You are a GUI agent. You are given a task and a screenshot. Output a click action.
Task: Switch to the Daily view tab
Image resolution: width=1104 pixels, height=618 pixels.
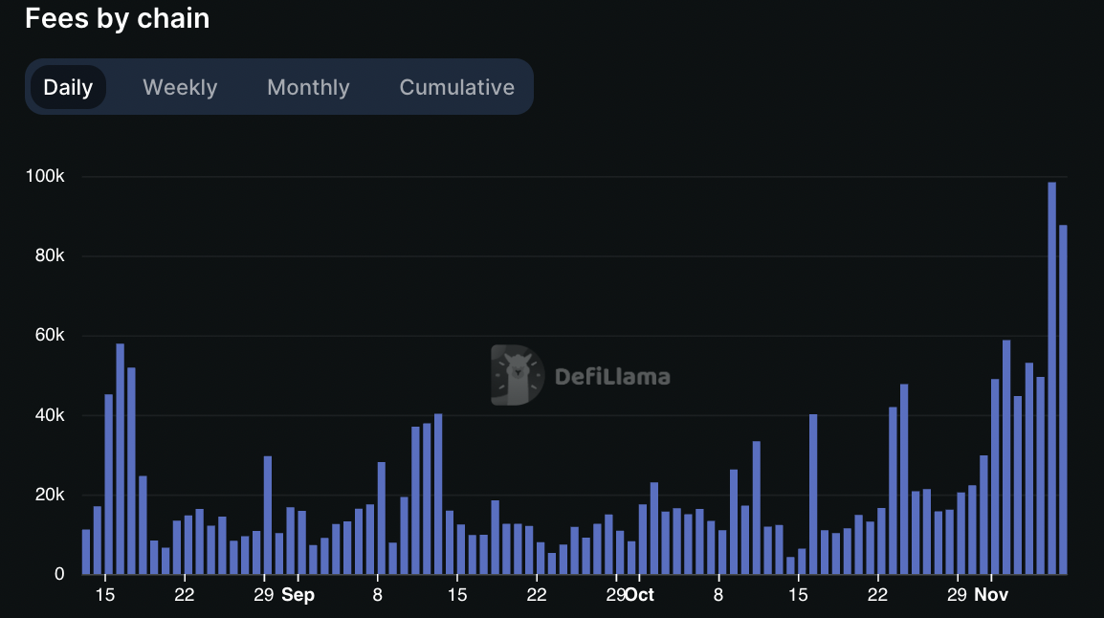68,87
